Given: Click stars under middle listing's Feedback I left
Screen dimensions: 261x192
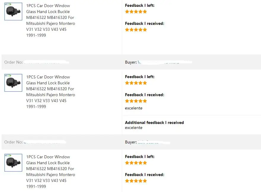Looking at the screenshot, I should pos(136,83).
